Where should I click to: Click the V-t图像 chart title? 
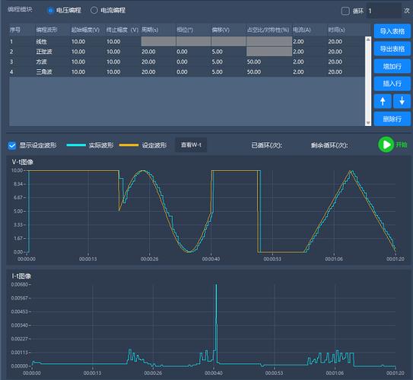[x=23, y=162]
